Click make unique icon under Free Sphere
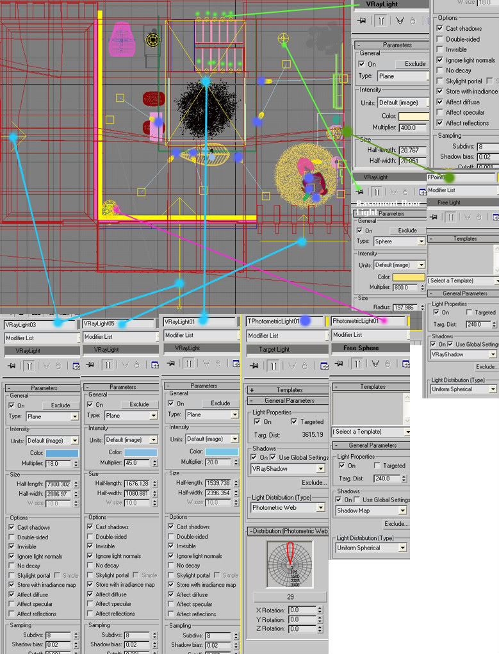Image resolution: width=499 pixels, height=654 pixels. pyautogui.click(x=375, y=364)
